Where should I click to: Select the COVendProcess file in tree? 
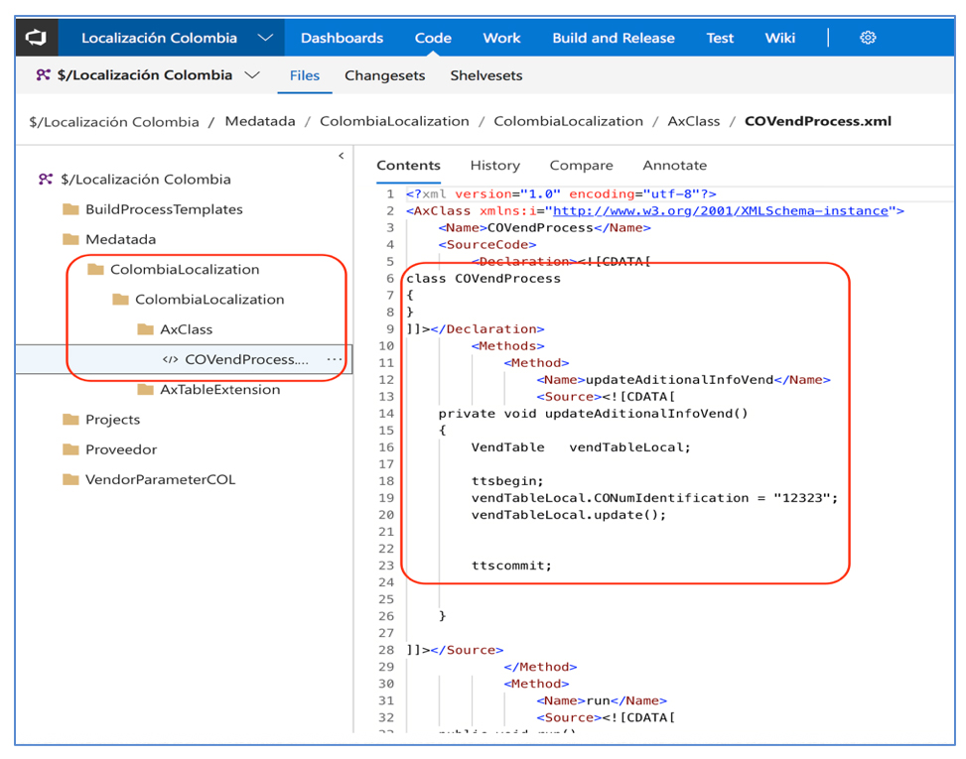pos(246,359)
